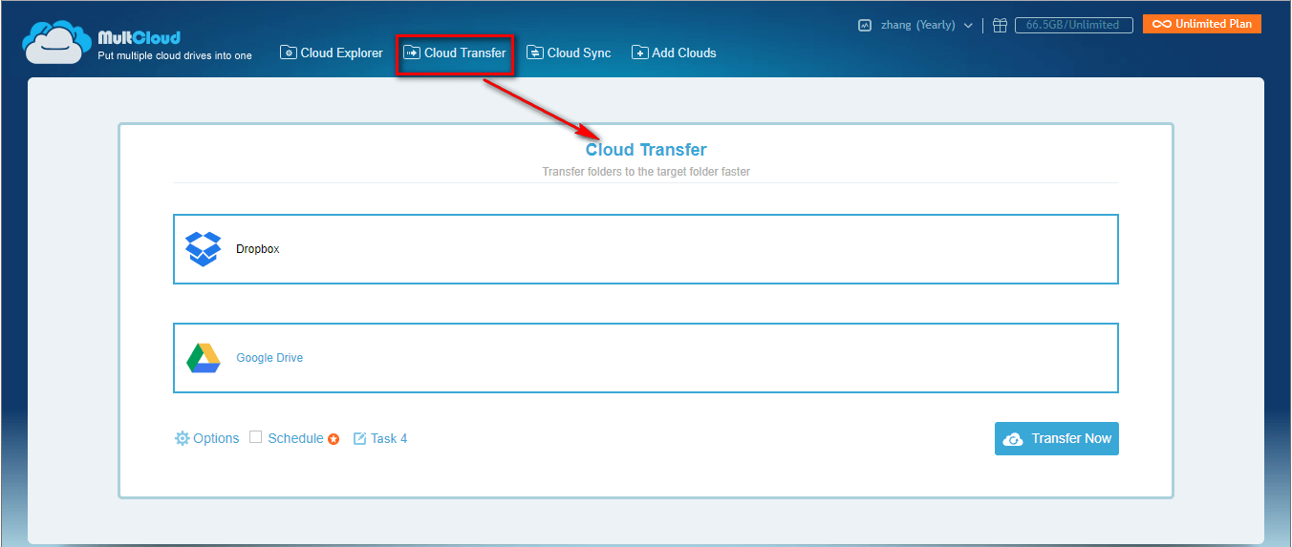The height and width of the screenshot is (547, 1292).
Task: Click the Transfer Now button
Action: 1056,438
